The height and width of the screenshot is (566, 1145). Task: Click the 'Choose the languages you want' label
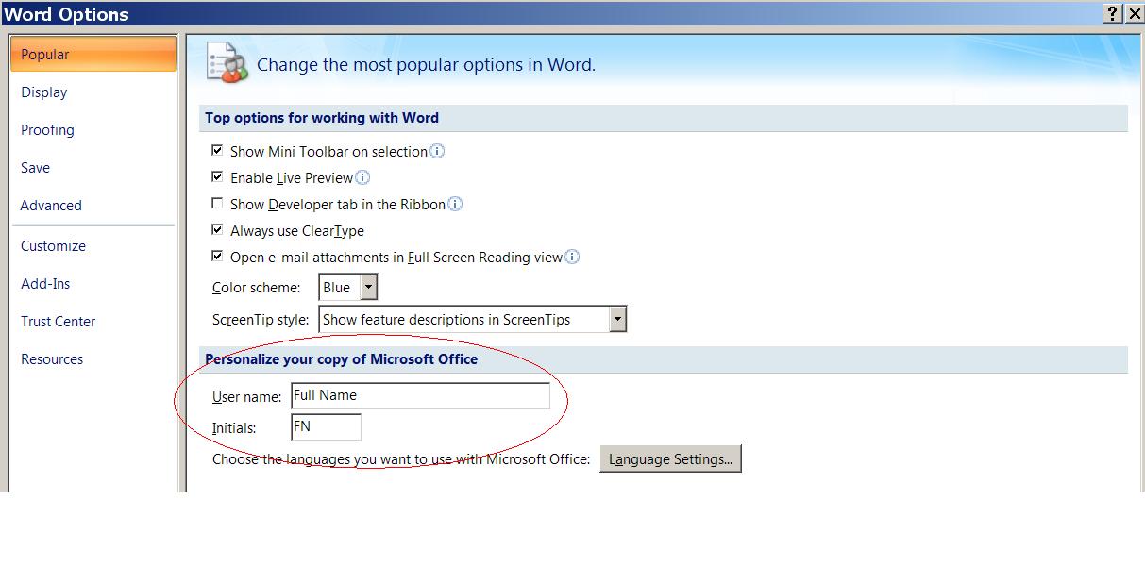pos(401,459)
